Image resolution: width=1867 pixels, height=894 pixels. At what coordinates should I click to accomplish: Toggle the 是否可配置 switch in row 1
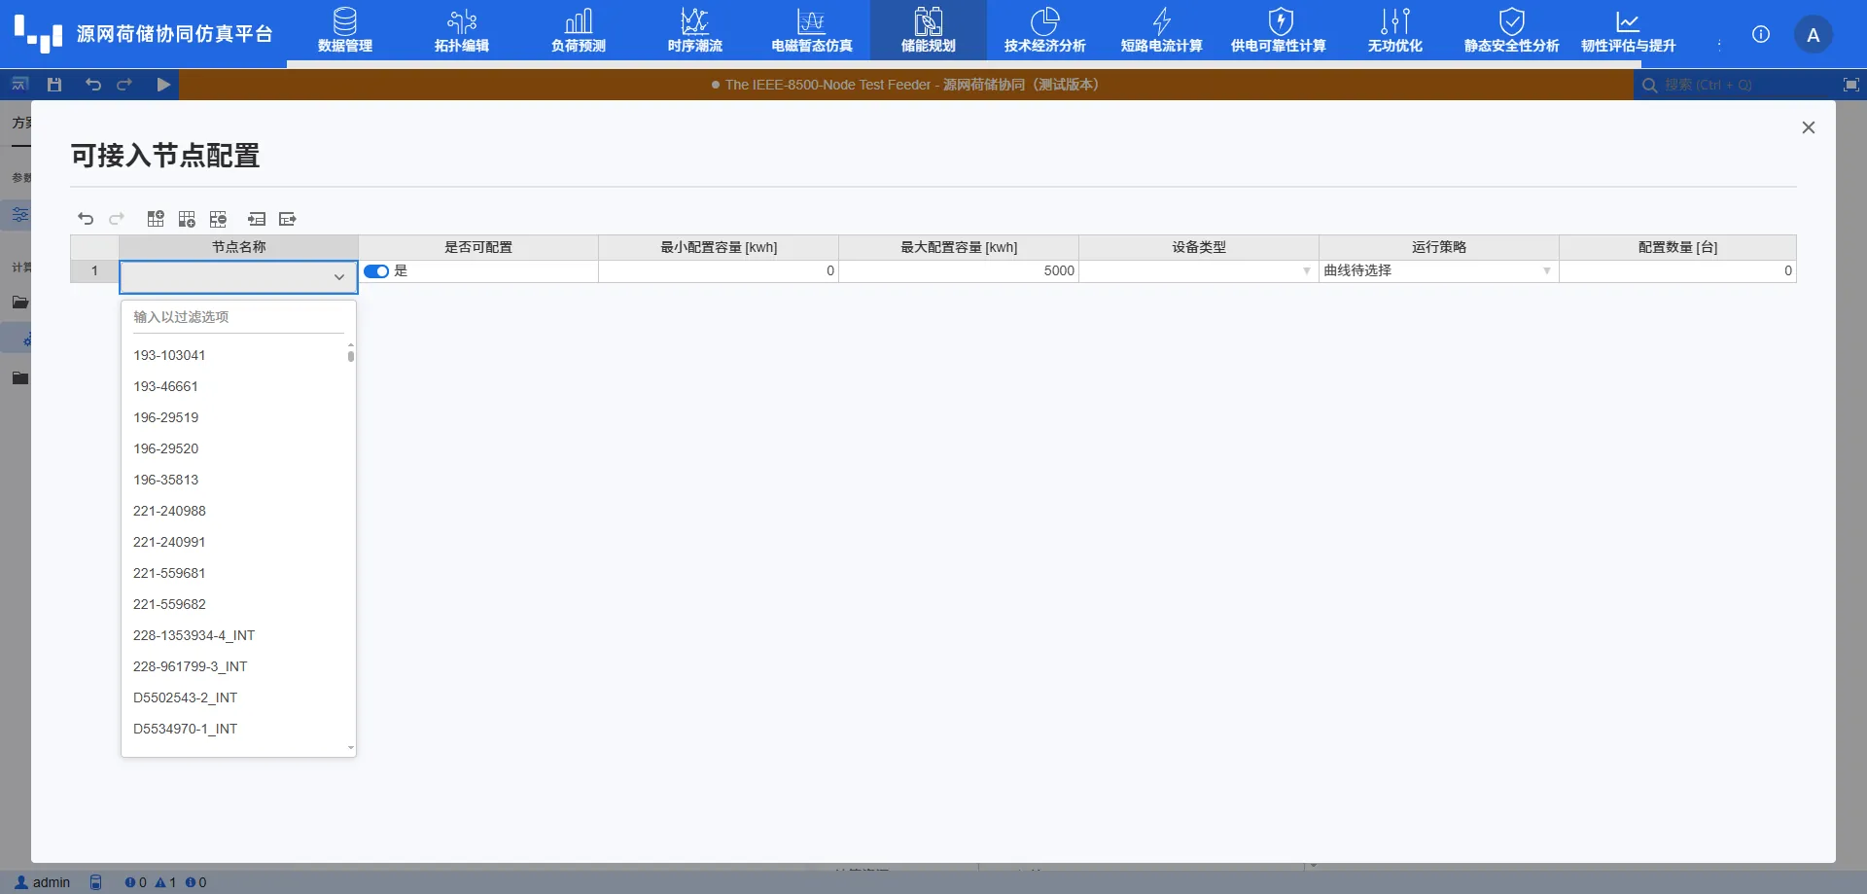pyautogui.click(x=376, y=271)
